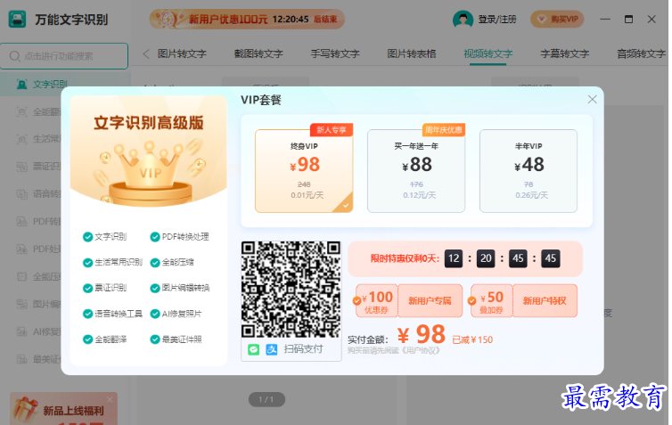Click the 语音转换 sidebar icon

21,194
